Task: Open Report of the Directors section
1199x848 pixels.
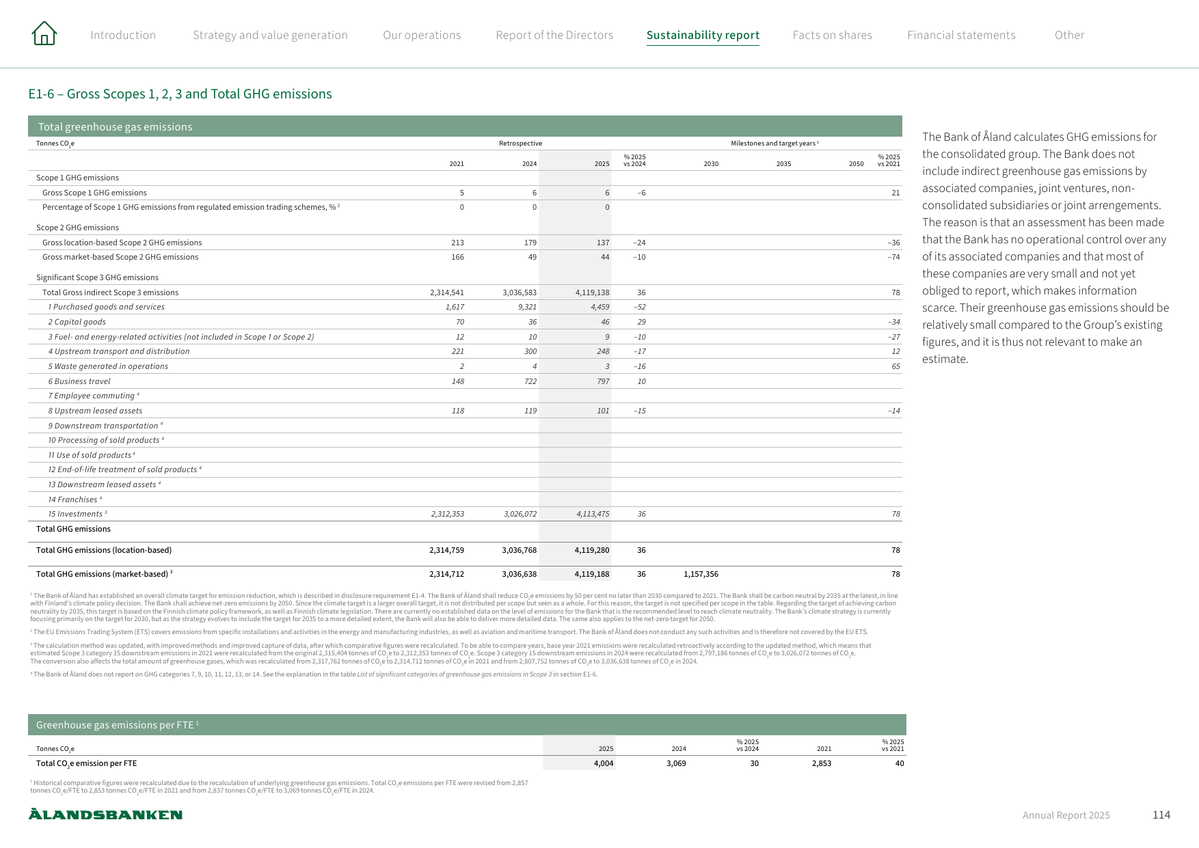Action: [x=554, y=35]
